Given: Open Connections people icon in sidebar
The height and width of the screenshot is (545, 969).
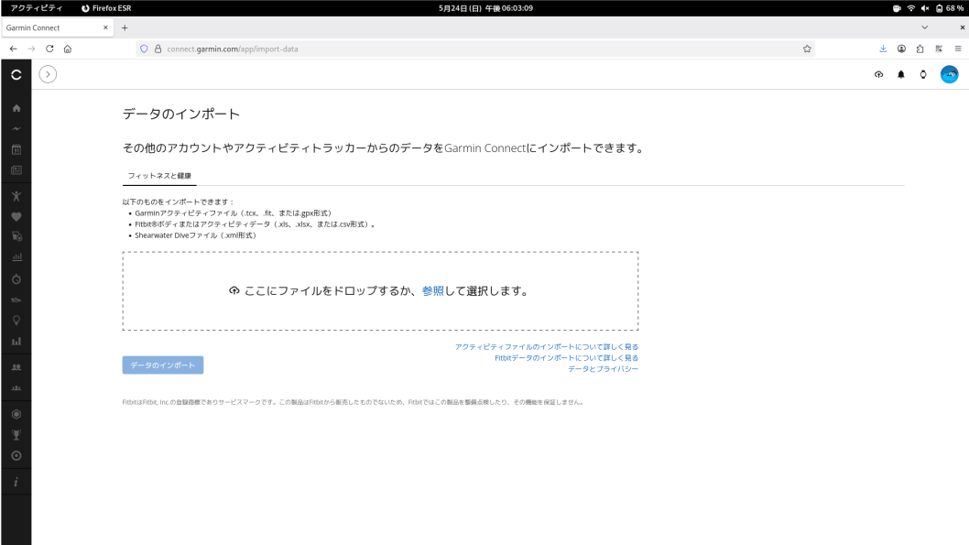Looking at the screenshot, I should (x=16, y=367).
